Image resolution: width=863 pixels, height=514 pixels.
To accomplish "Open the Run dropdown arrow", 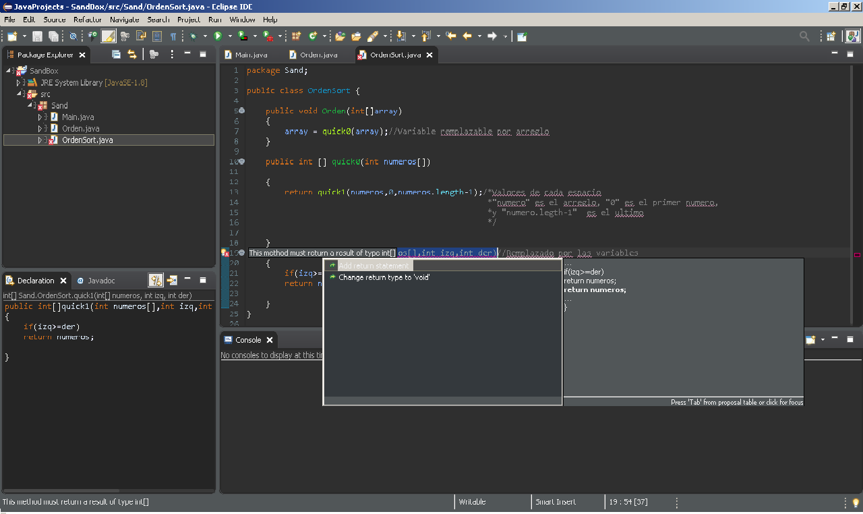I will tap(230, 36).
